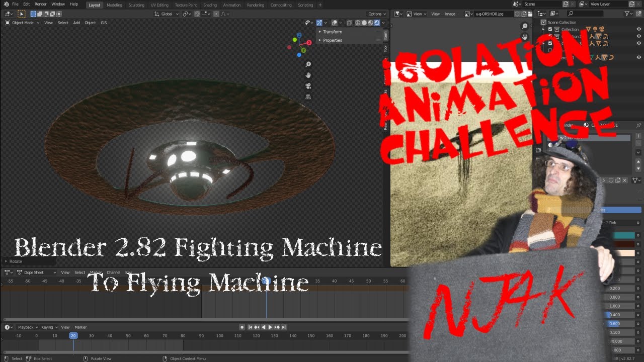
Task: Toggle the snapping magnet icon
Action: tap(197, 14)
